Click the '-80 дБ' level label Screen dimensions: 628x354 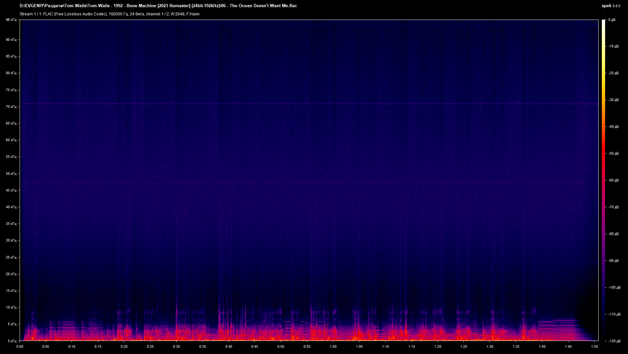pyautogui.click(x=614, y=234)
